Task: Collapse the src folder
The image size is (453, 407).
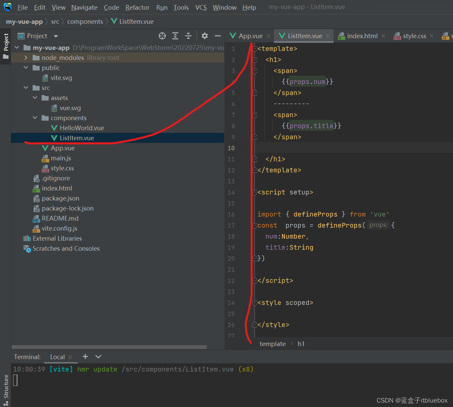Action: click(26, 88)
